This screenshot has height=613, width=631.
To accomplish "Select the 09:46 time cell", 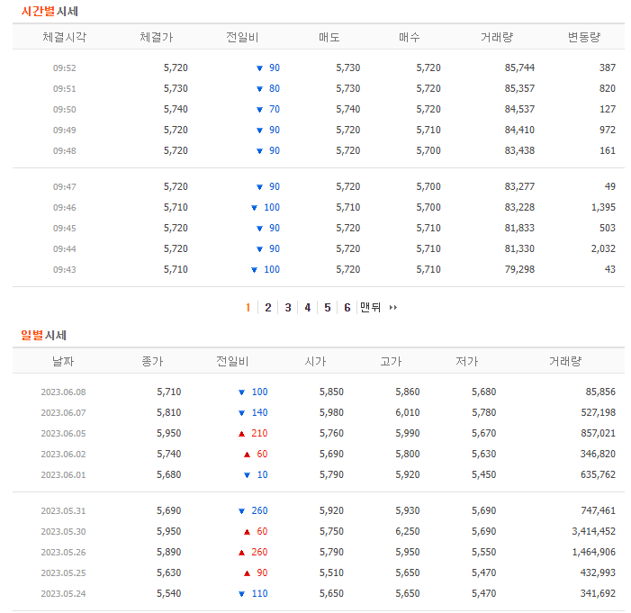I will 65,208.
